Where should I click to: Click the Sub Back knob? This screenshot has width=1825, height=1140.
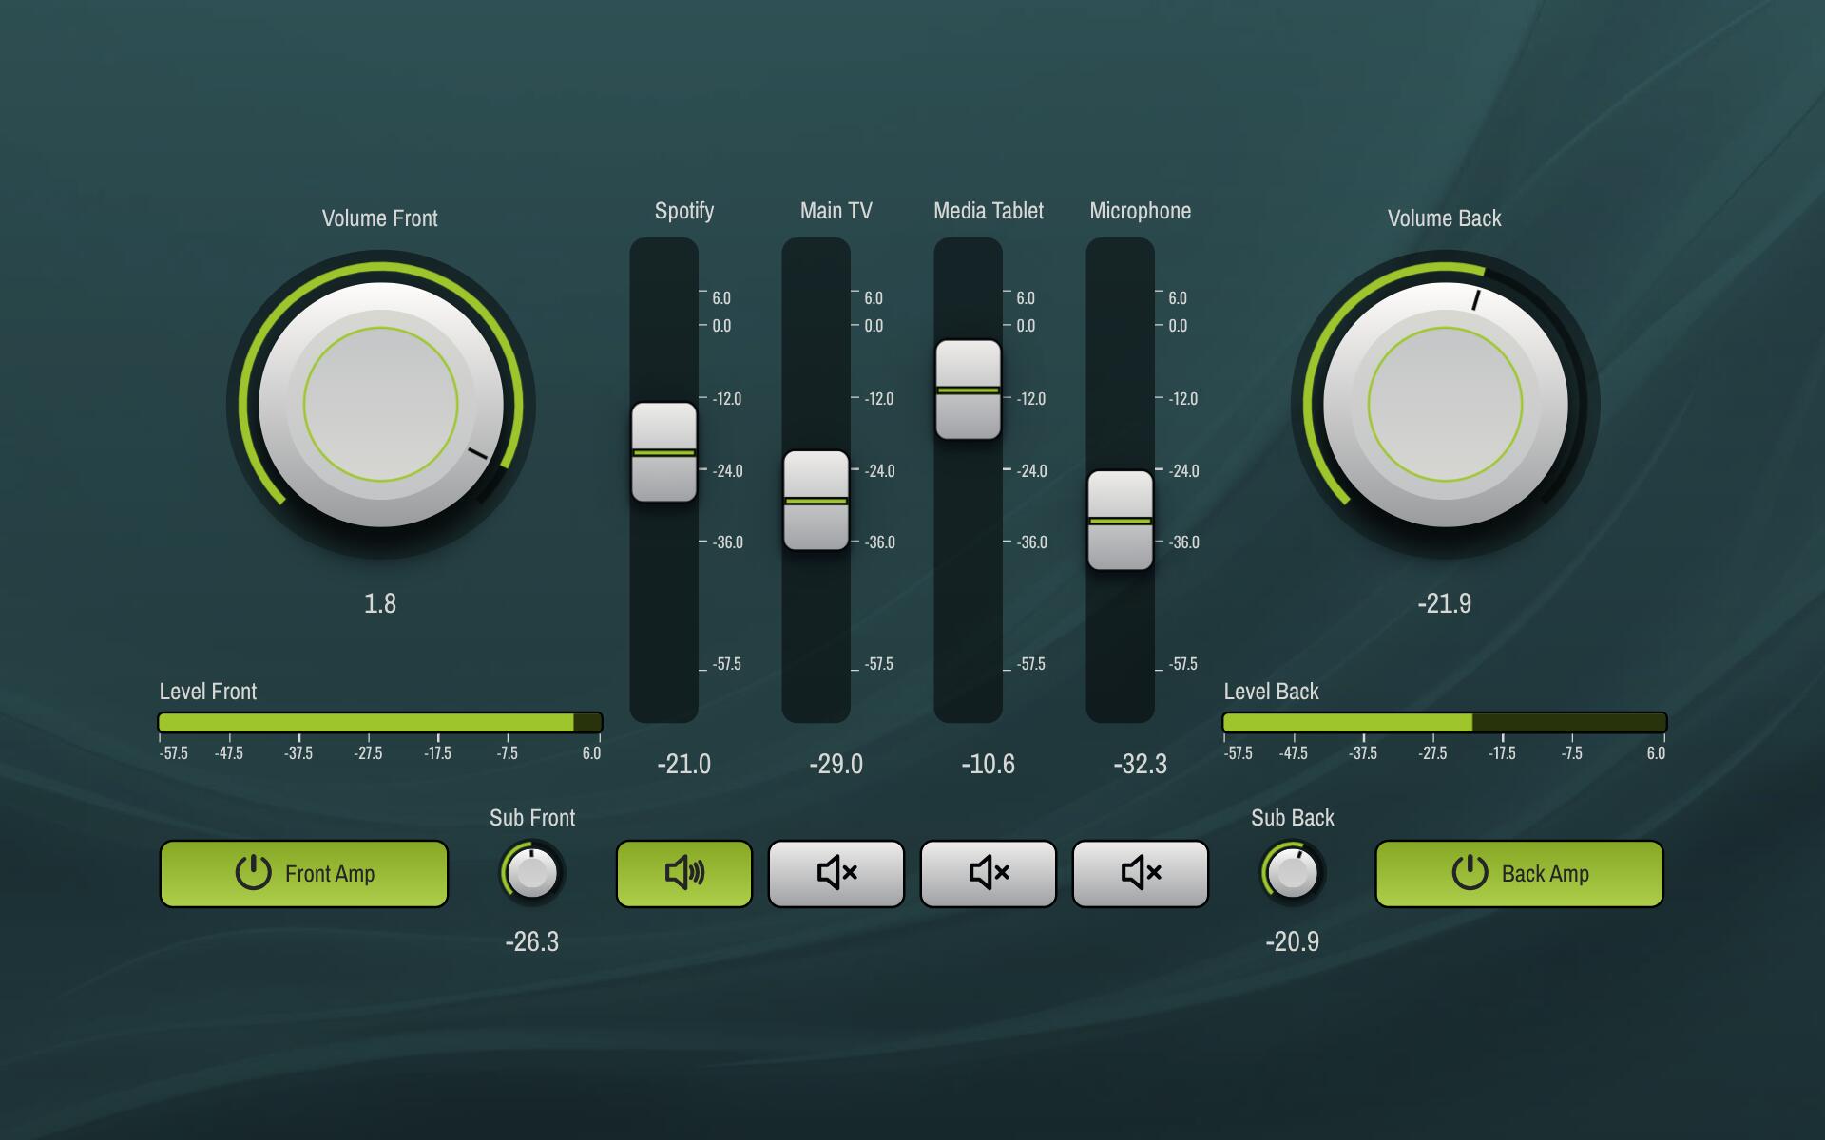pyautogui.click(x=1293, y=872)
